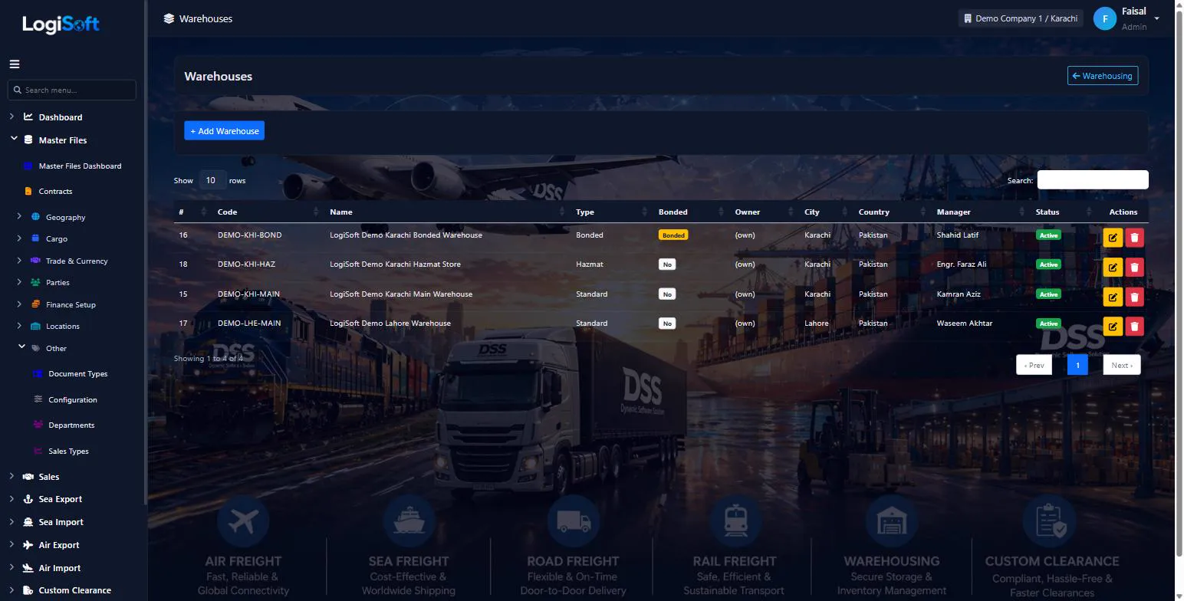Click the Finance Setup coins icon
The height and width of the screenshot is (601, 1184).
(35, 304)
